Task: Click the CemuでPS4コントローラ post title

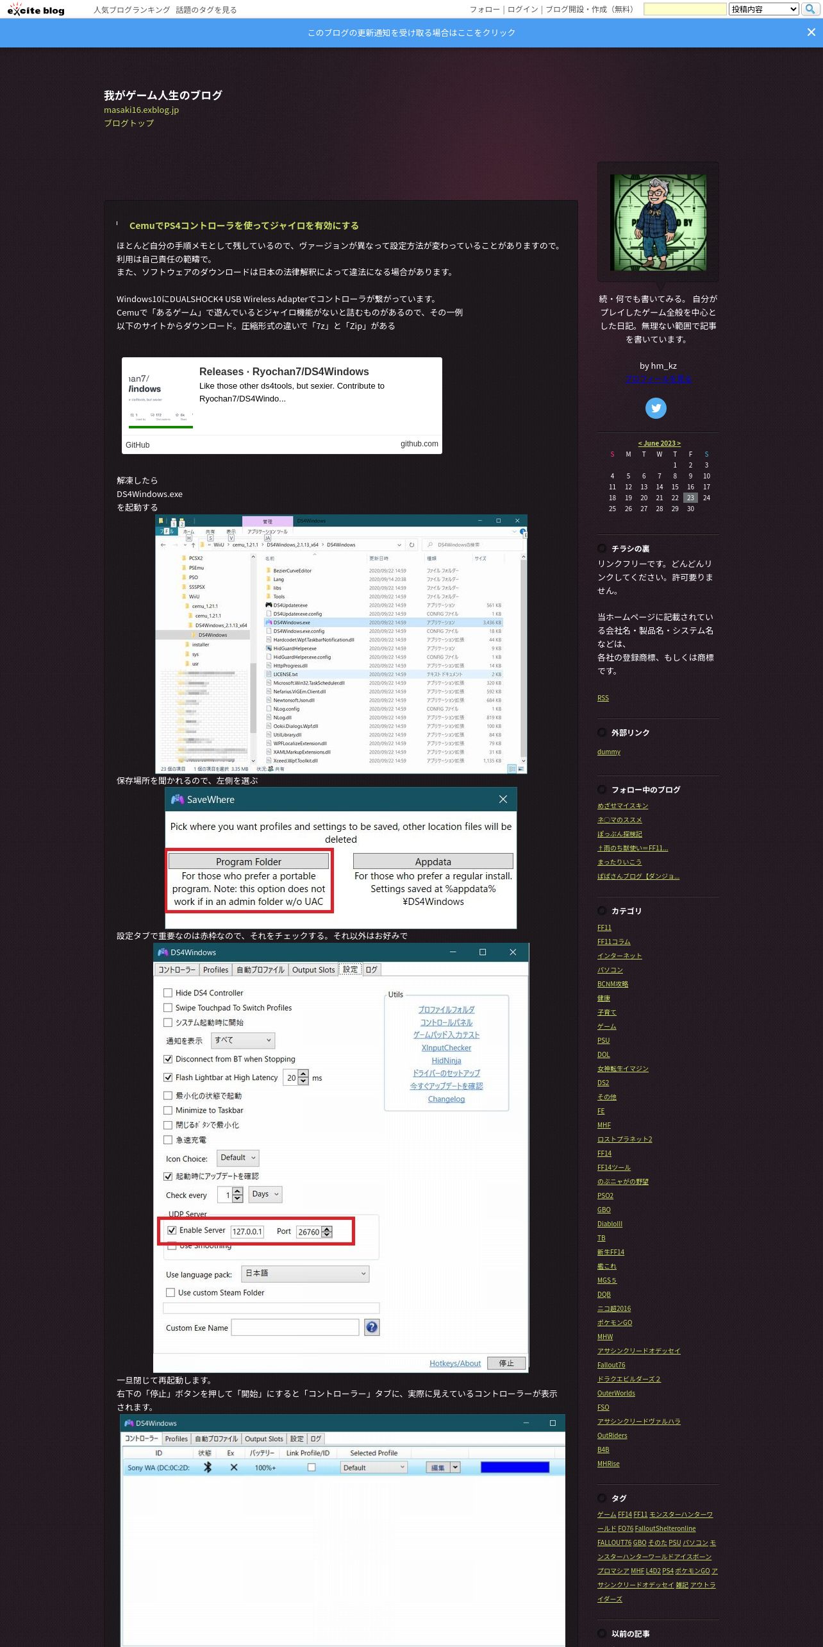Action: coord(244,225)
